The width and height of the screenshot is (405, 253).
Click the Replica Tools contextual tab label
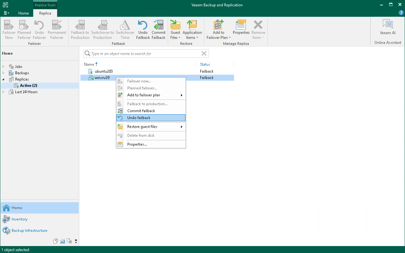[45, 5]
